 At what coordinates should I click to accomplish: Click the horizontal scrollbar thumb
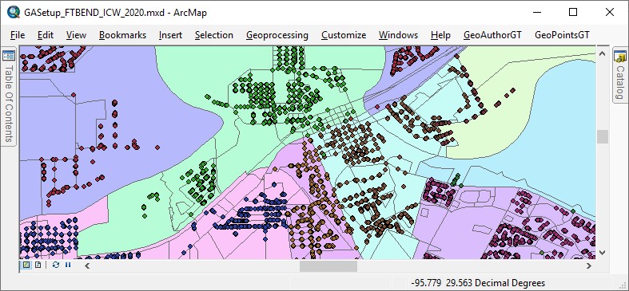[x=328, y=265]
